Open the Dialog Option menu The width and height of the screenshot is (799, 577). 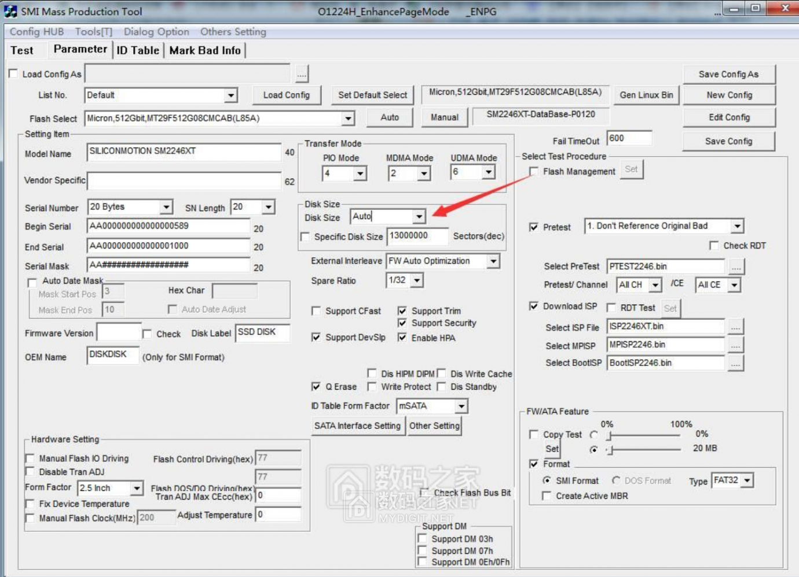pos(156,32)
